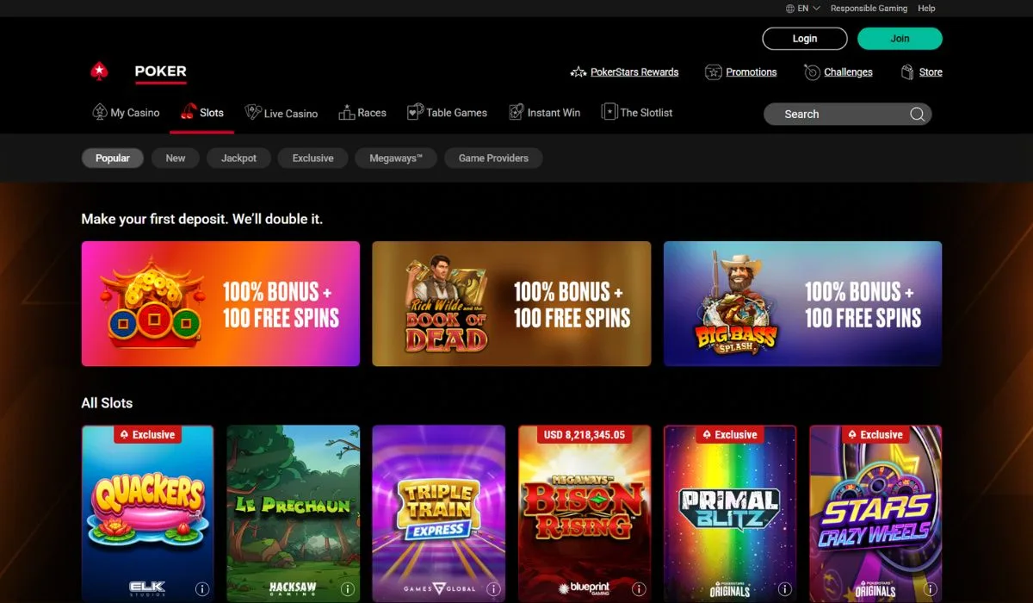The height and width of the screenshot is (603, 1033).
Task: Click the green Join button
Action: [x=900, y=39]
